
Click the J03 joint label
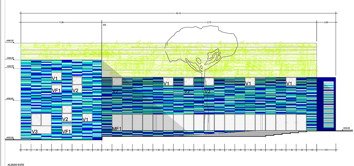(104, 24)
